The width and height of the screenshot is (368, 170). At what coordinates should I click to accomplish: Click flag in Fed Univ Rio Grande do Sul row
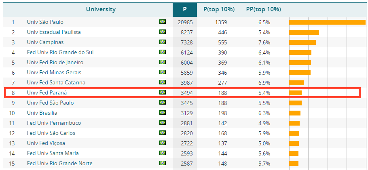(163, 52)
